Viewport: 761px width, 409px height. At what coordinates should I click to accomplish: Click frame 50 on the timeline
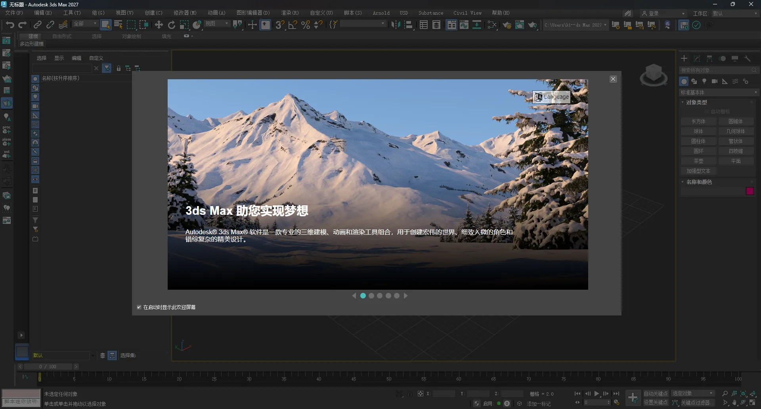tap(389, 378)
